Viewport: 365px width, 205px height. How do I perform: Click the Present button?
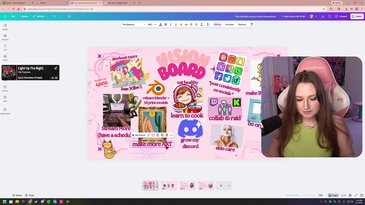click(x=341, y=16)
